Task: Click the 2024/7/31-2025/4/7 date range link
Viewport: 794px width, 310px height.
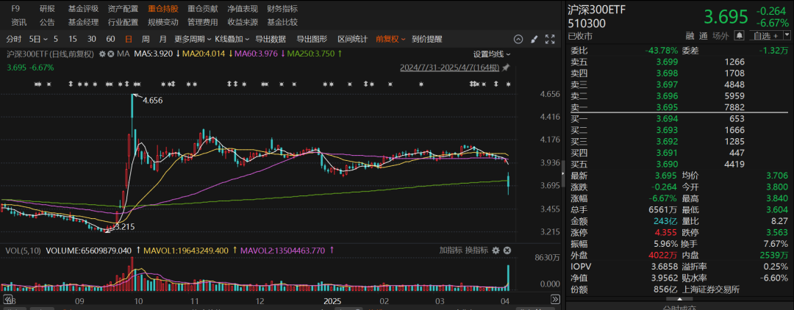Action: click(450, 68)
